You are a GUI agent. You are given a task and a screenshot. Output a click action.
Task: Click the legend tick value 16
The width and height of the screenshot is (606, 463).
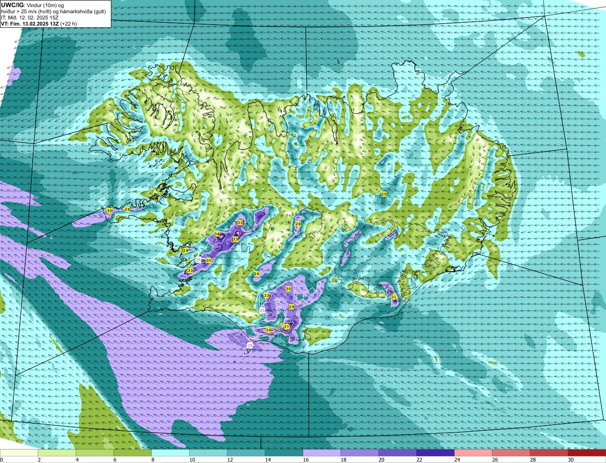point(305,460)
